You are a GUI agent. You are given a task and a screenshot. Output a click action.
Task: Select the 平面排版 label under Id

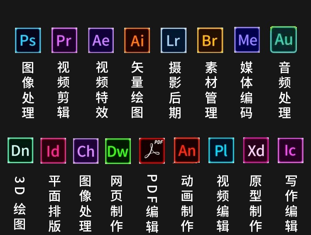pos(54,203)
